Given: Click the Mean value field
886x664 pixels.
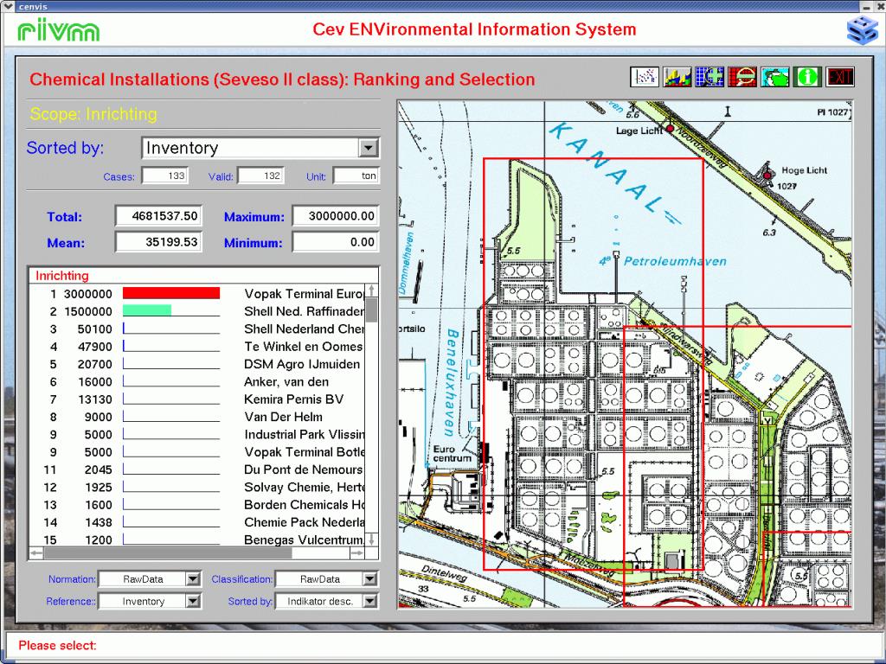Looking at the screenshot, I should [158, 242].
